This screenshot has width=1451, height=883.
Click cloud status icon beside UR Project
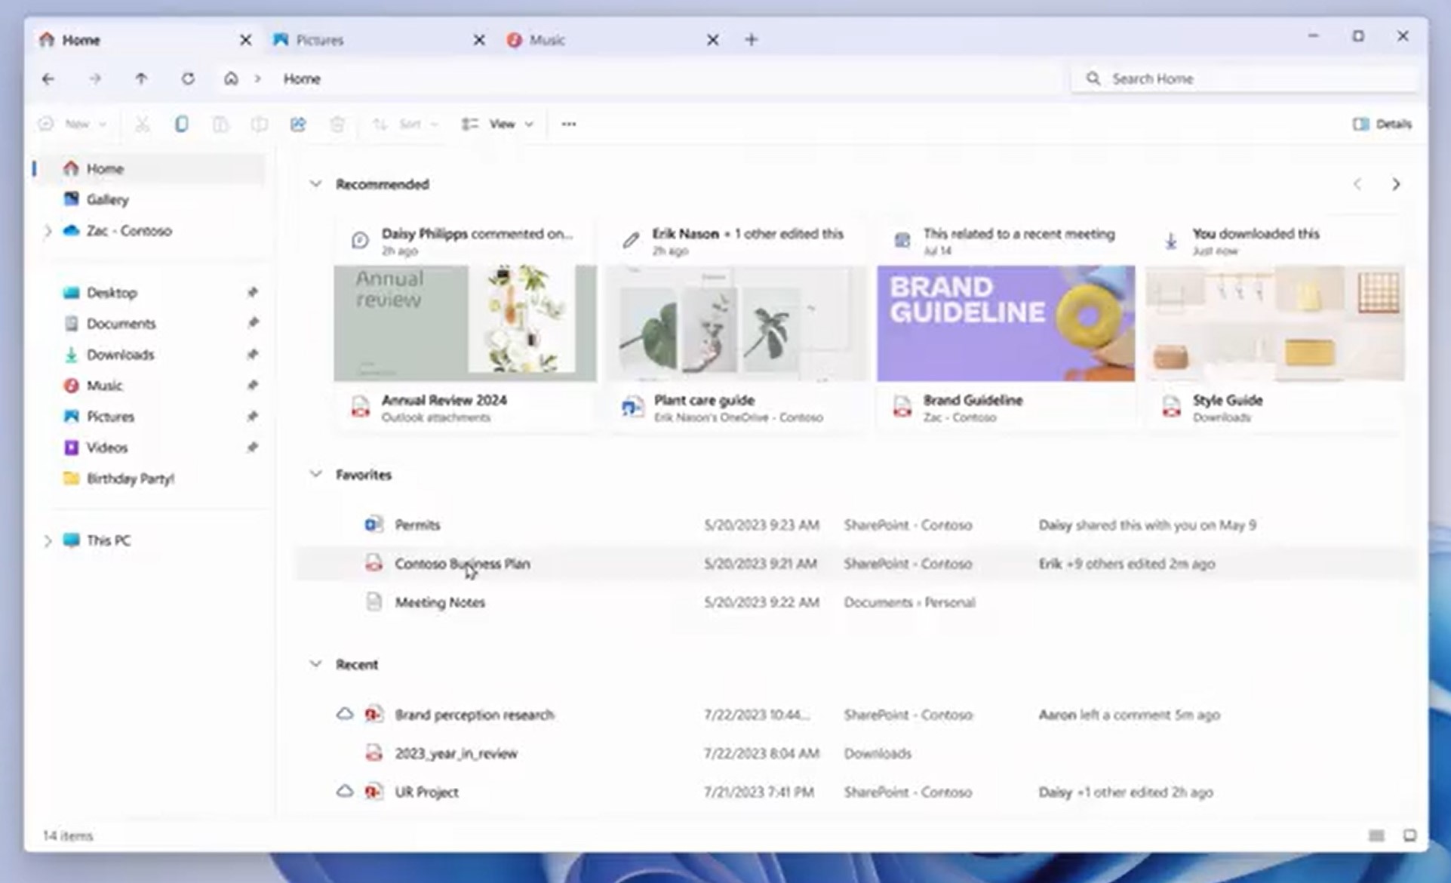(345, 791)
